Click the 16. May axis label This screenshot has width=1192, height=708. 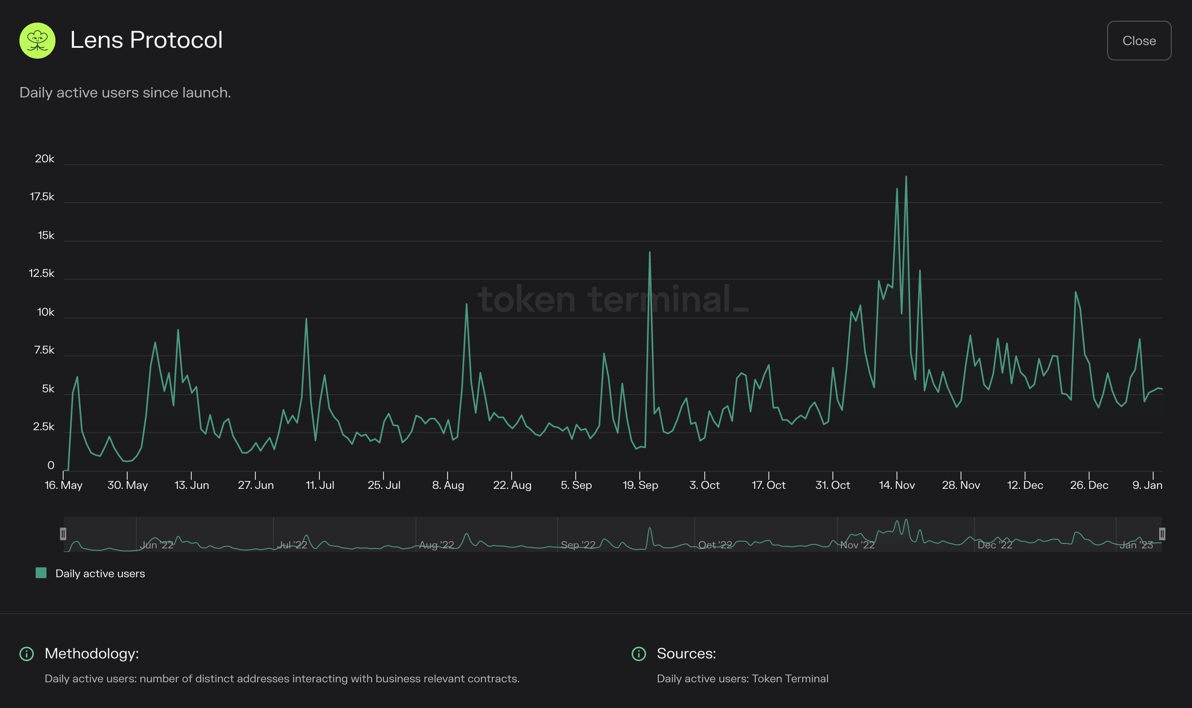[x=63, y=485]
